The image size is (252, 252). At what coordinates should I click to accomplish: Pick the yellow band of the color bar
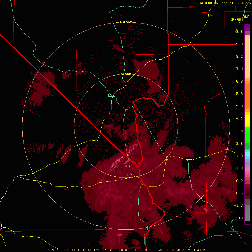247,120
